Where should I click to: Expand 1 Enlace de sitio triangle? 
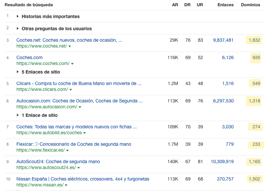pos(17,115)
